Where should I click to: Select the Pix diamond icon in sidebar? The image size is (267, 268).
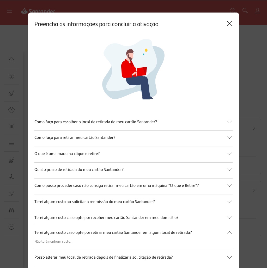(11, 110)
